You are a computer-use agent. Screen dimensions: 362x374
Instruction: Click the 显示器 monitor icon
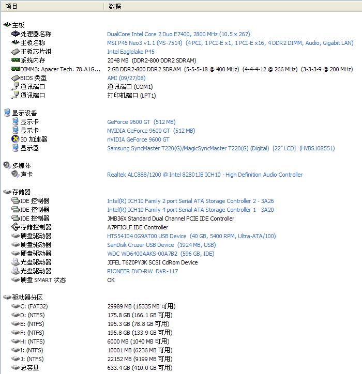pyautogui.click(x=16, y=148)
